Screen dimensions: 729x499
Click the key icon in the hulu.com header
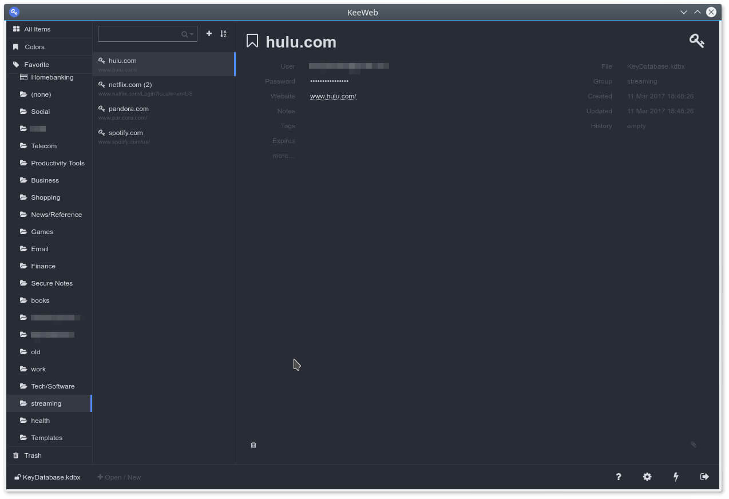[696, 41]
